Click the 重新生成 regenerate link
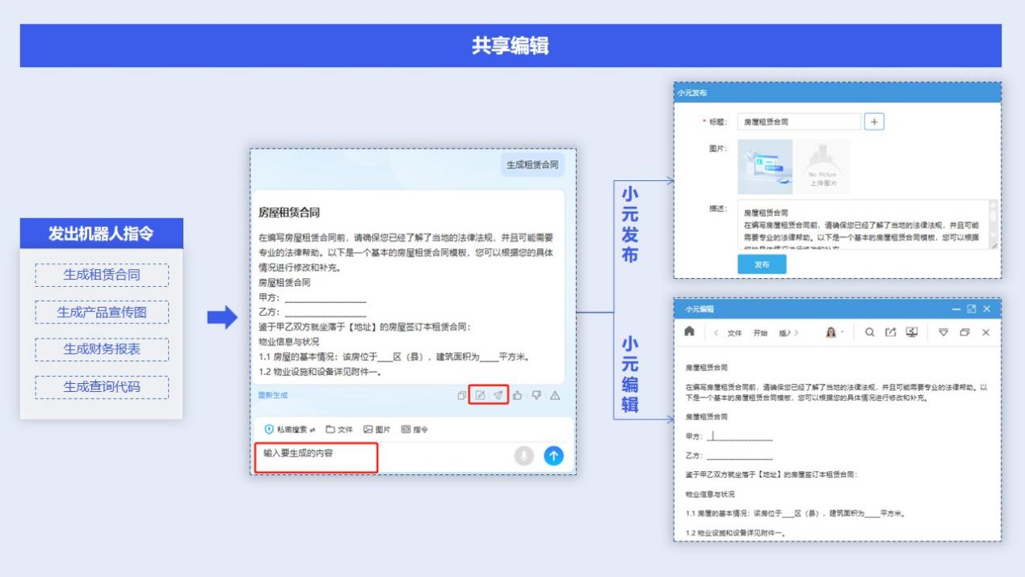 [272, 395]
